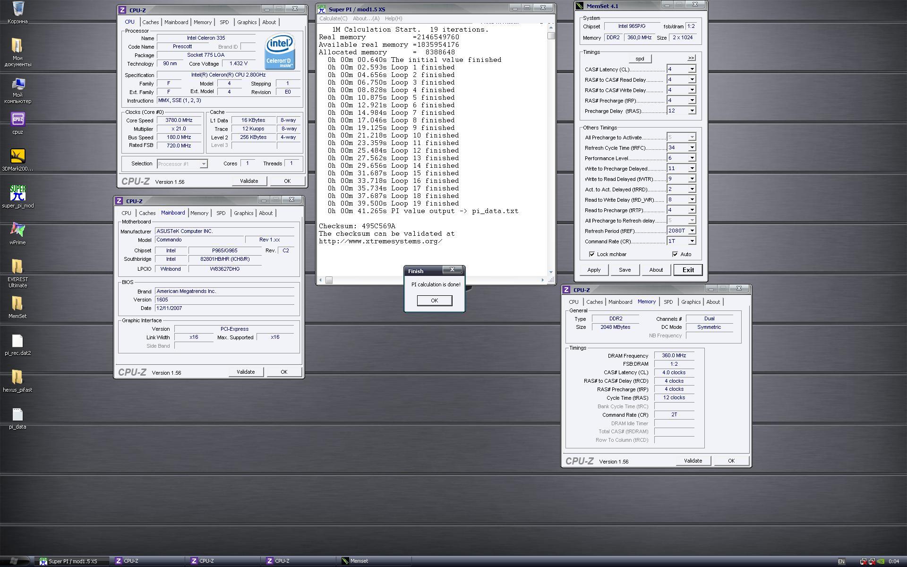This screenshot has width=907, height=567.
Task: Click the CPU-Z Mainboard window title icon
Action: click(x=120, y=201)
